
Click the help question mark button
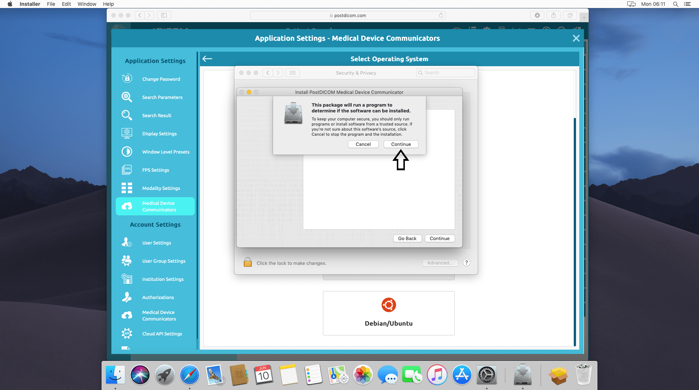tap(466, 263)
